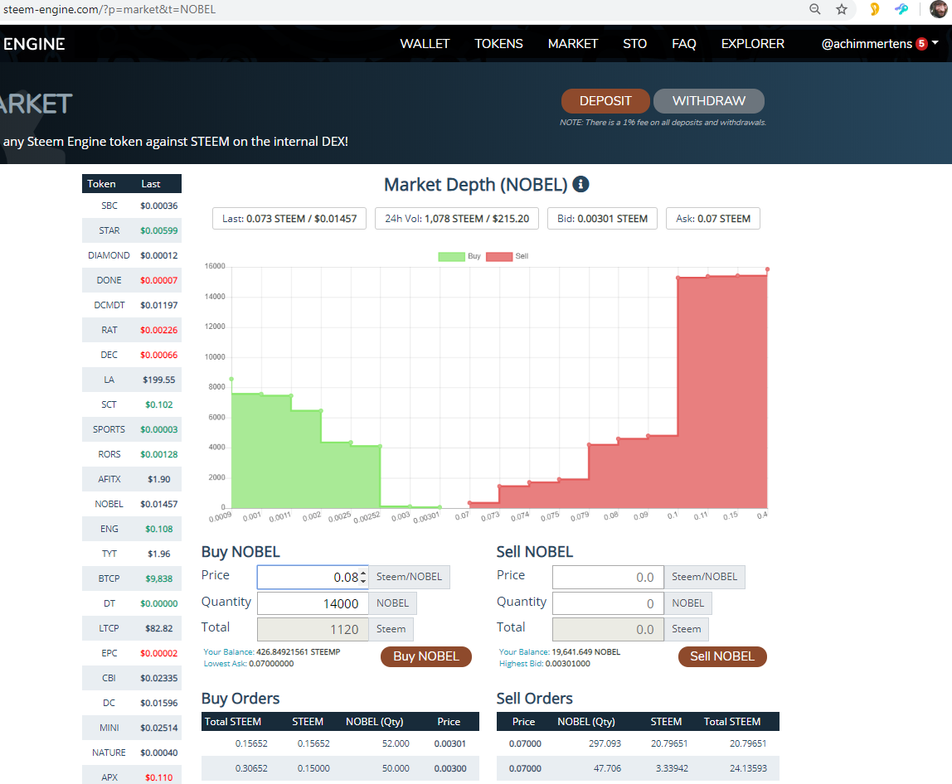Click sell order with 297.093 NOBEL
Viewport: 952px width, 784px height.
(x=638, y=743)
